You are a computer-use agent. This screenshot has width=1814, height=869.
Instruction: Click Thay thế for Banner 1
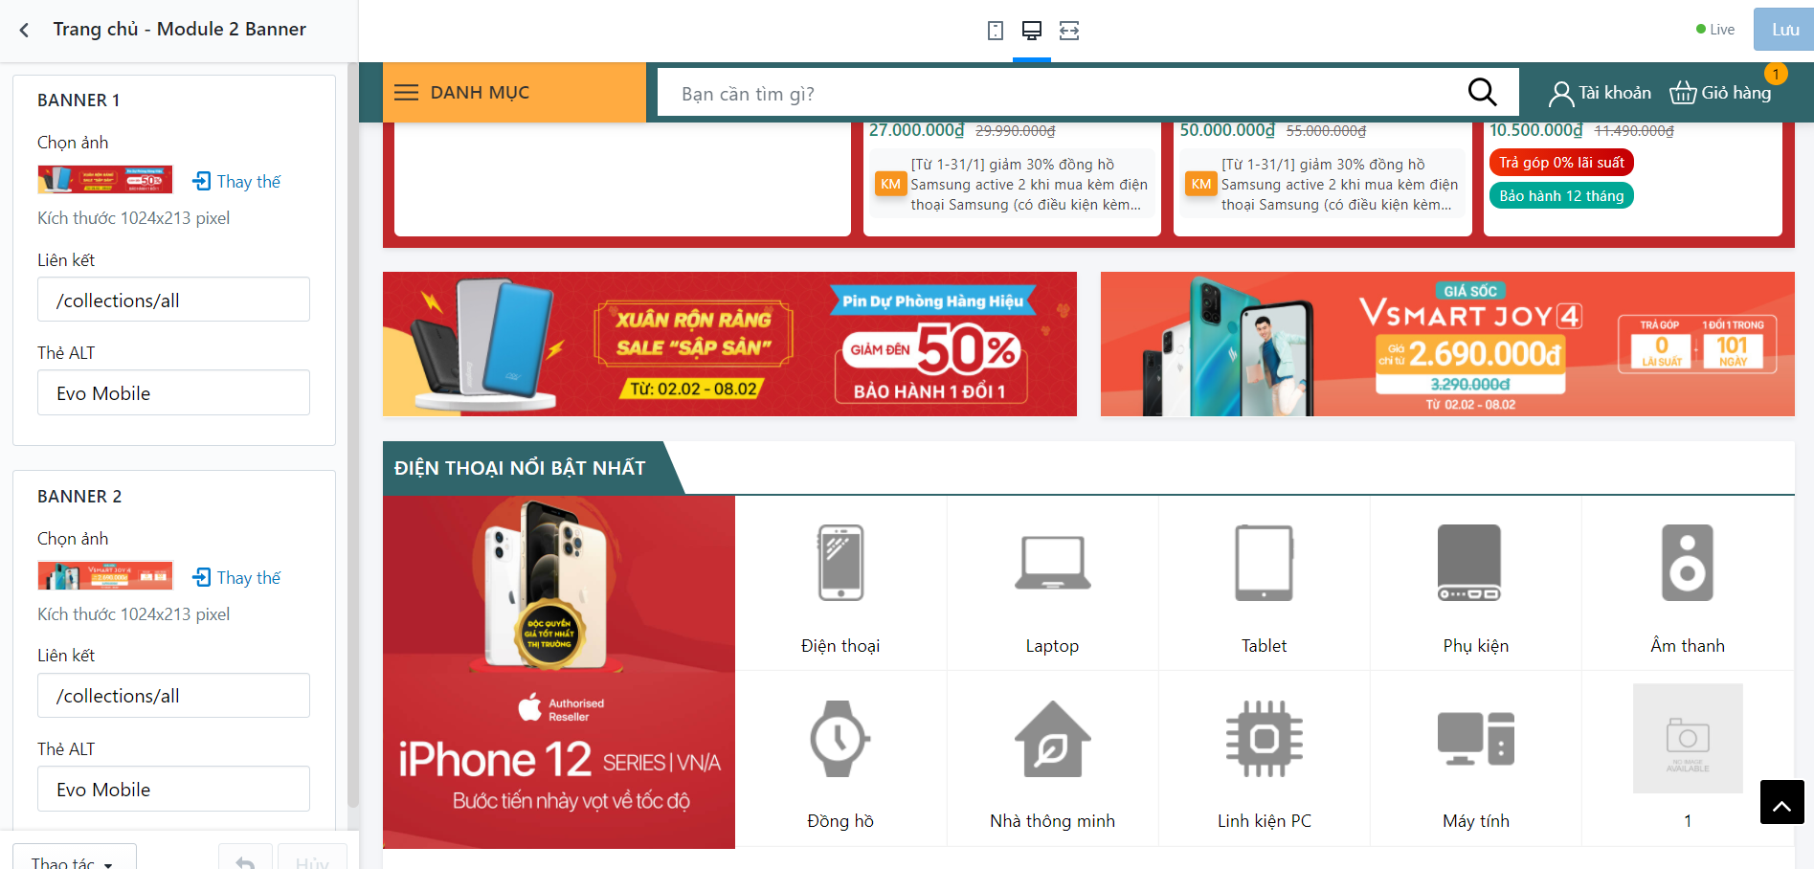[x=236, y=181]
